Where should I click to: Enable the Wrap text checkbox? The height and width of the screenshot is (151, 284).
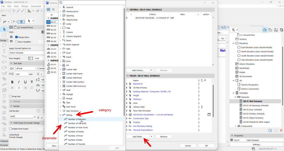[x=11, y=96]
